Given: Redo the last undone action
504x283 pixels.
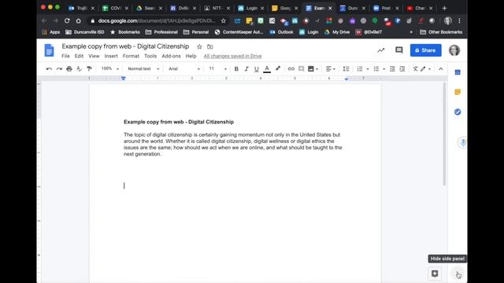Looking at the screenshot, I should click(x=59, y=68).
